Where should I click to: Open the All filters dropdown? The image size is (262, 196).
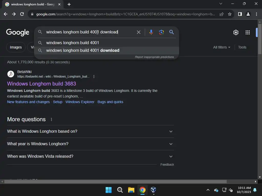pyautogui.click(x=222, y=47)
